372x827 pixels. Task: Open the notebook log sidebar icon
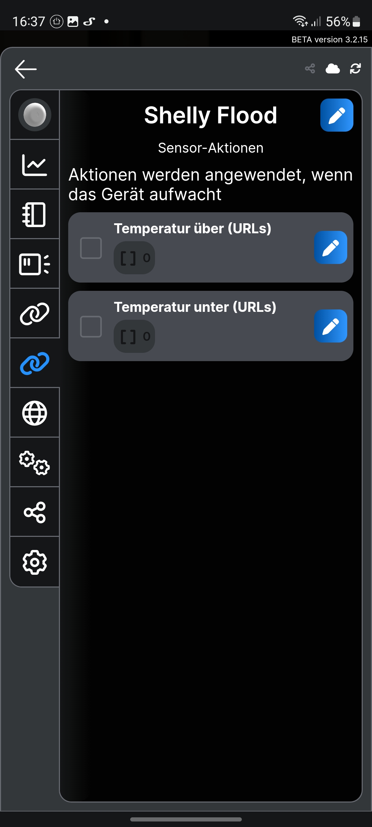pos(34,214)
